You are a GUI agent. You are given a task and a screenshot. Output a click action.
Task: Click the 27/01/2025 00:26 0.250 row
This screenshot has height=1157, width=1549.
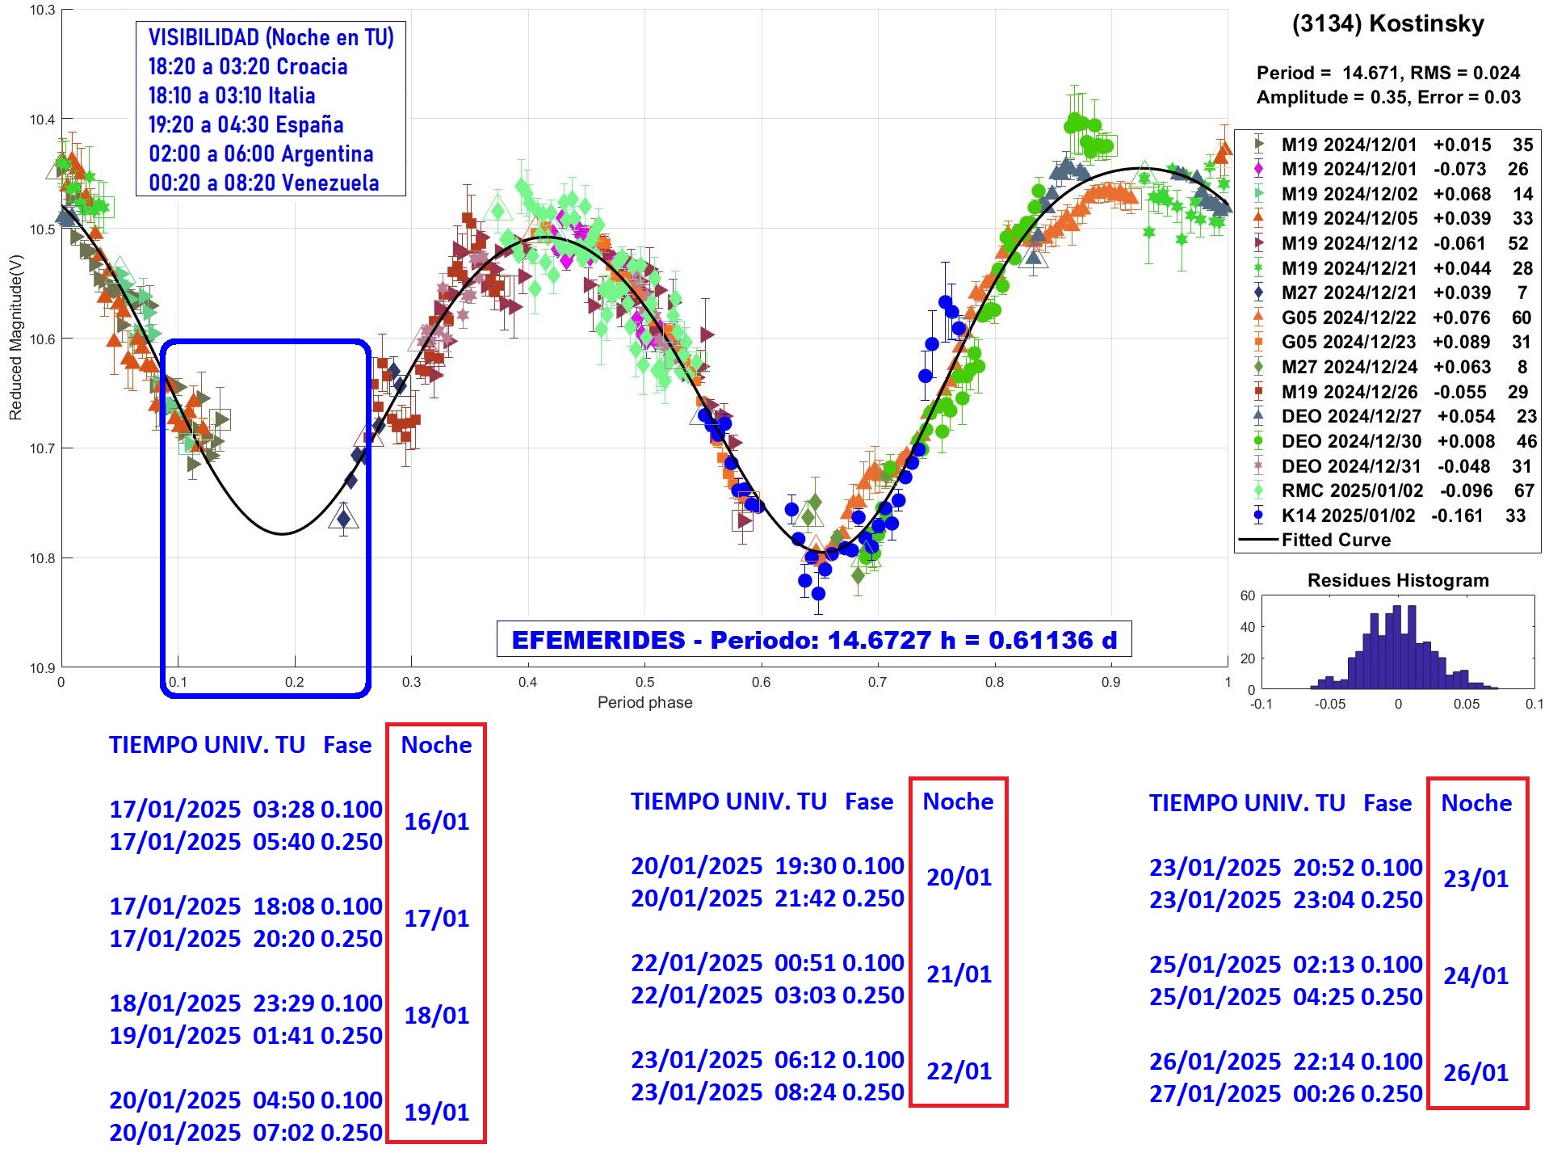[x=1287, y=1093]
